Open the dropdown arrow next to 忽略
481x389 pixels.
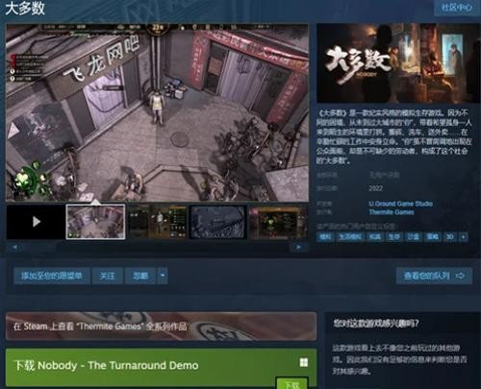click(x=163, y=276)
